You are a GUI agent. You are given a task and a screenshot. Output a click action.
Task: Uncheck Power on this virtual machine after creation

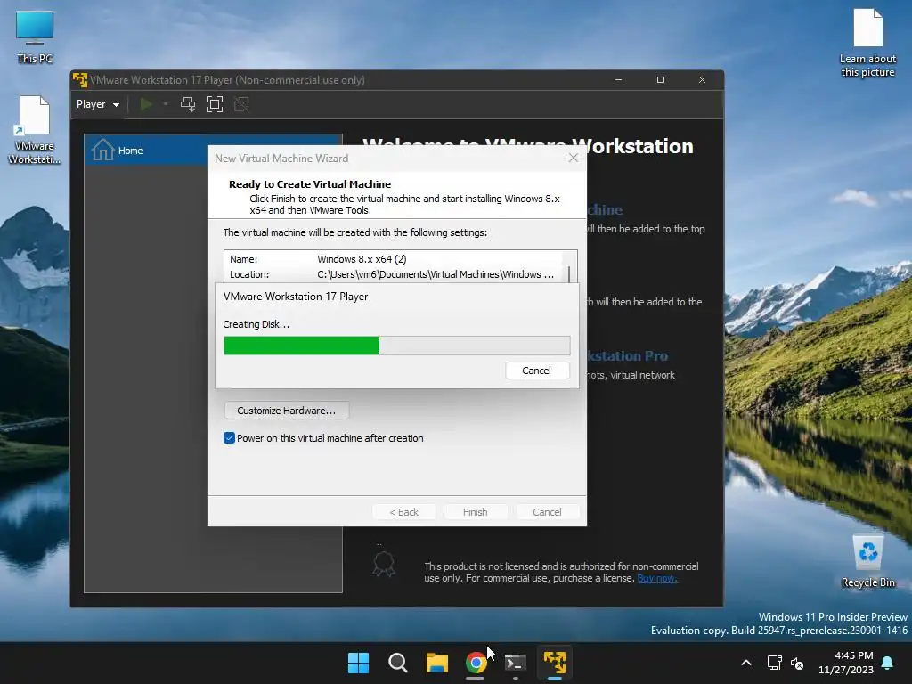click(229, 438)
